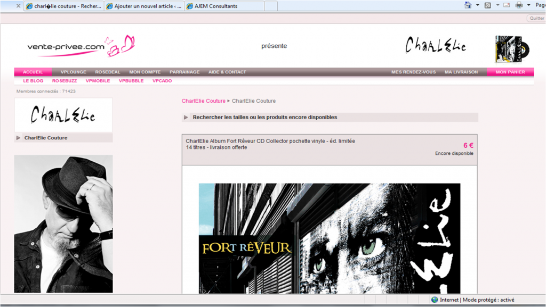546x307 pixels.
Task: Click the Encore disponible availability text
Action: (454, 153)
